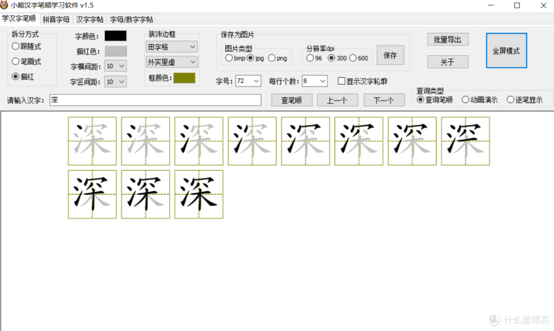This screenshot has width=554, height=331.
Task: Maximize the application window
Action: (x=517, y=5)
